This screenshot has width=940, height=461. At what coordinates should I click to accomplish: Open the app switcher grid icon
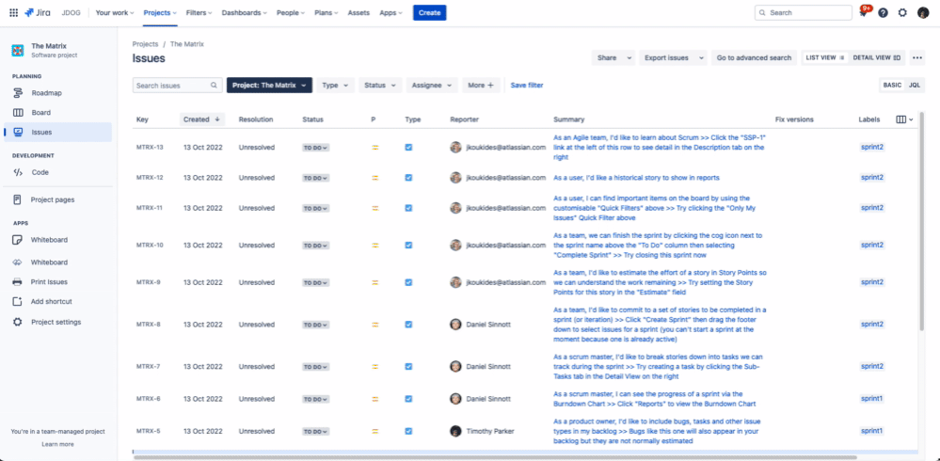click(13, 12)
